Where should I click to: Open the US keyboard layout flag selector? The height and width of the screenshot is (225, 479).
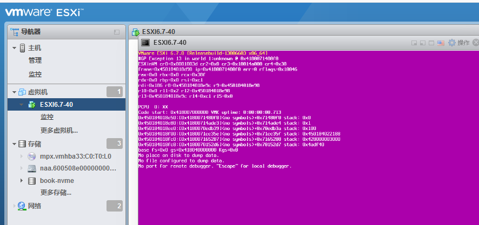tap(441, 43)
